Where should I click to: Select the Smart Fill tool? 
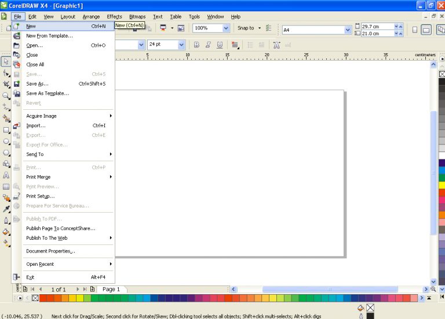[6, 118]
